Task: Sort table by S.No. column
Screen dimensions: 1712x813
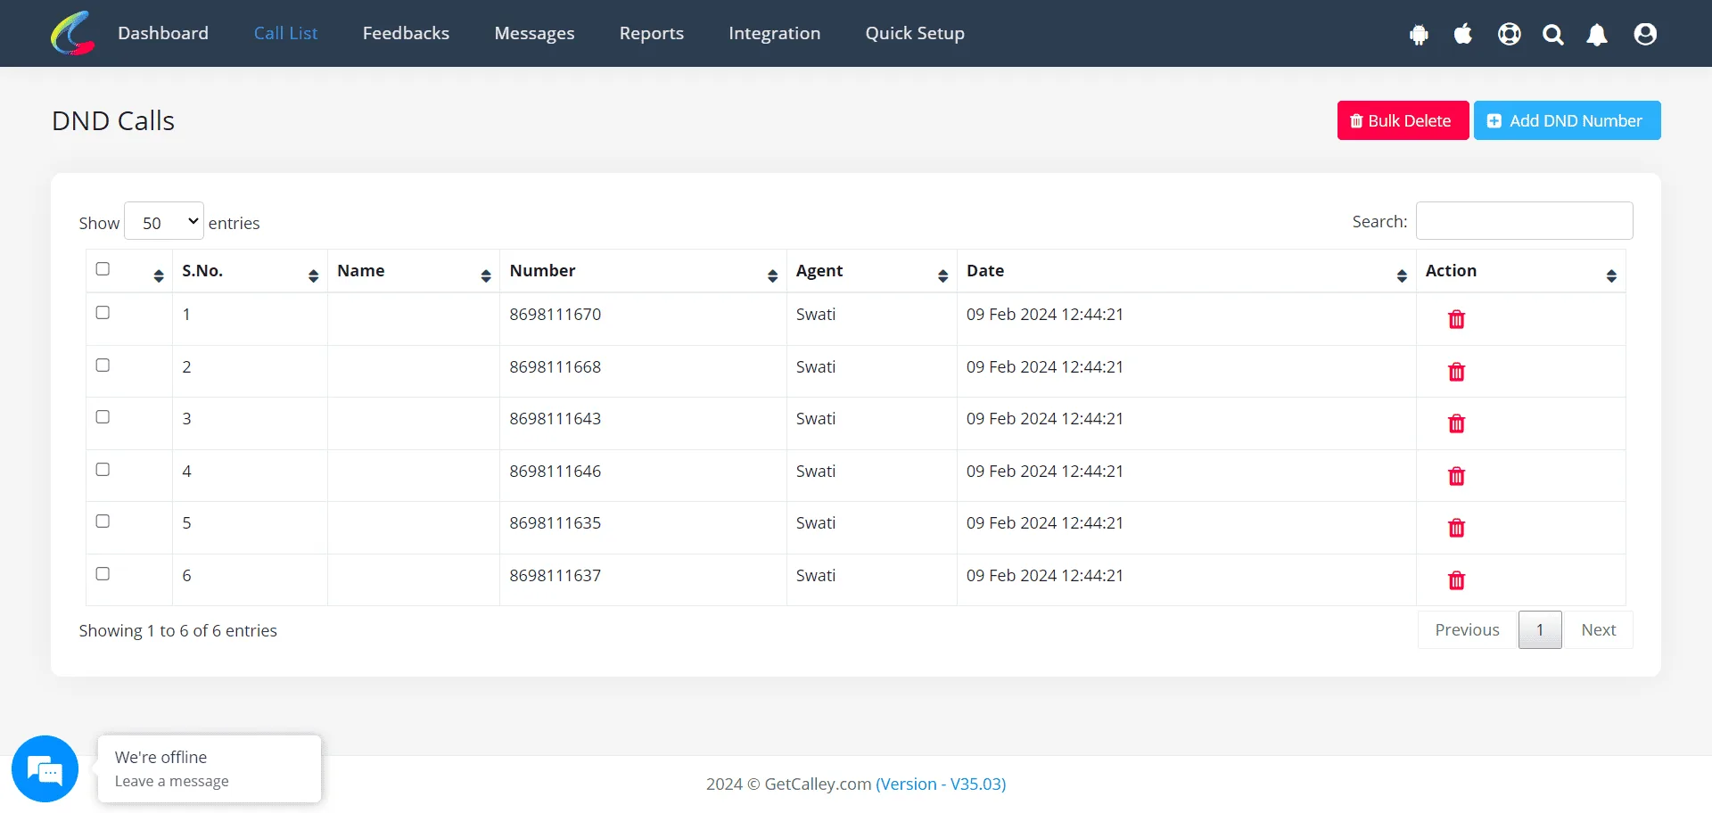Action: 313,275
